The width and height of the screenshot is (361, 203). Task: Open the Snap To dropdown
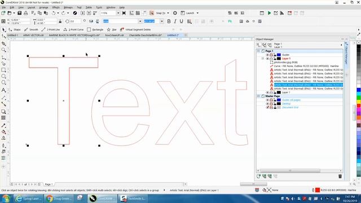tap(168, 13)
